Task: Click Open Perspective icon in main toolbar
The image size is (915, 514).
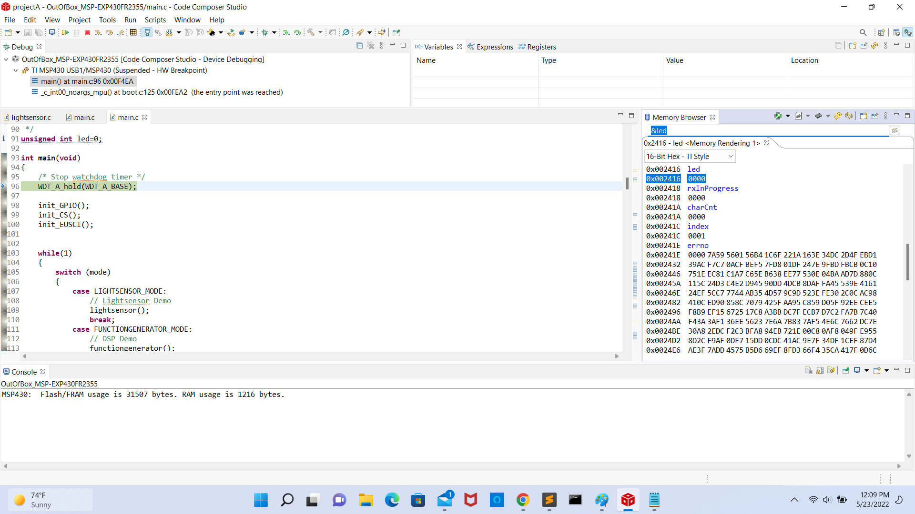Action: click(881, 32)
